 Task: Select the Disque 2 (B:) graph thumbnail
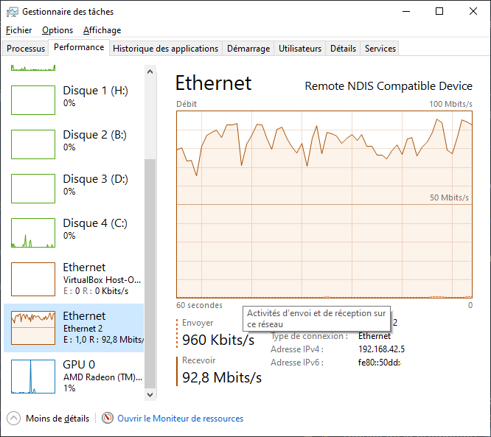(33, 144)
